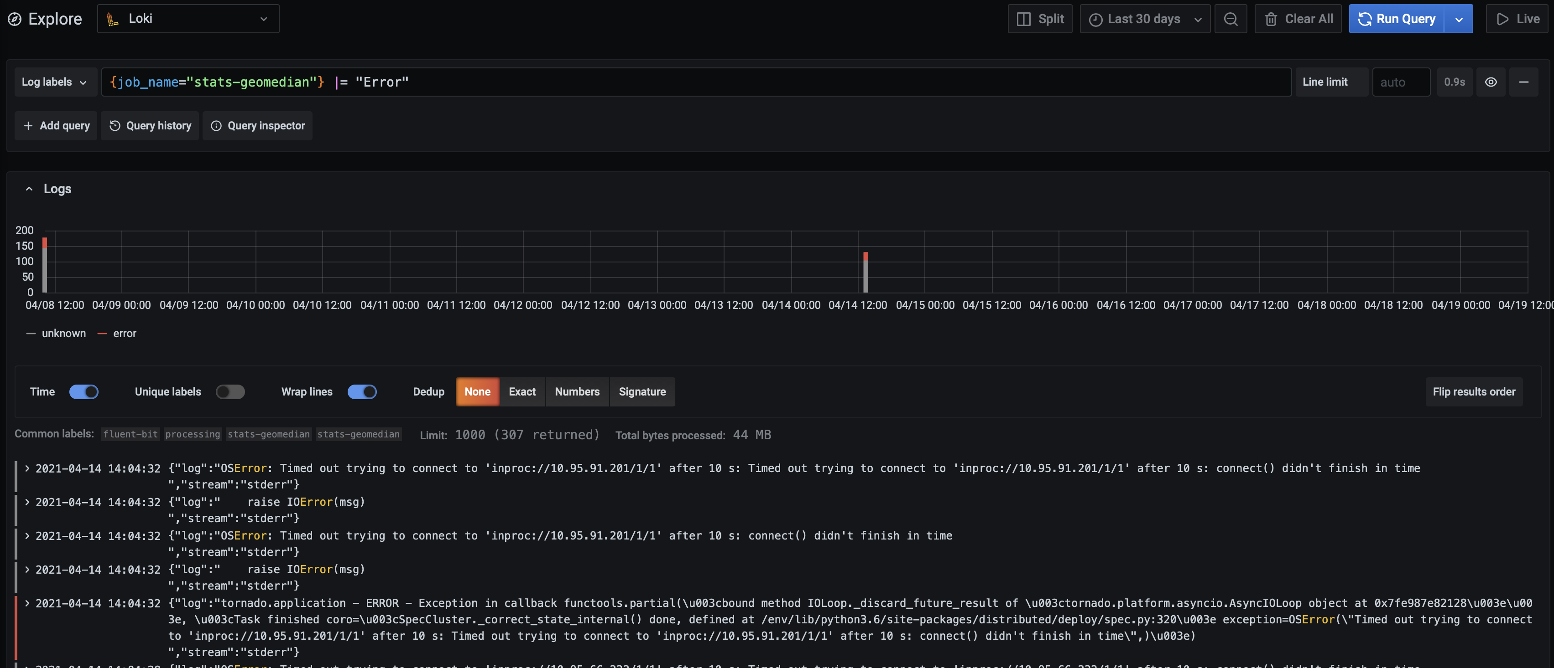
Task: Open the Loki data source dropdown
Action: coord(188,19)
